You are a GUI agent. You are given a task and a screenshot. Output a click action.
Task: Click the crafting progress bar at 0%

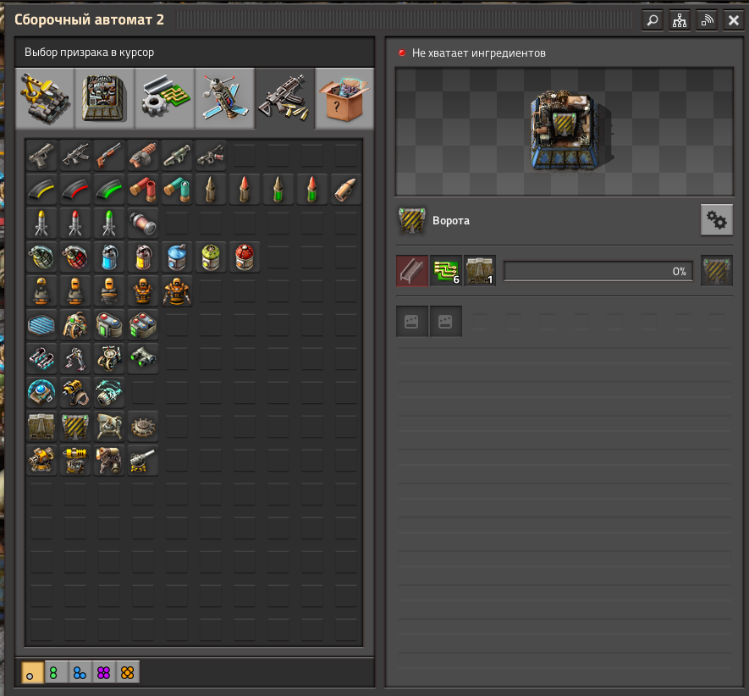[598, 271]
